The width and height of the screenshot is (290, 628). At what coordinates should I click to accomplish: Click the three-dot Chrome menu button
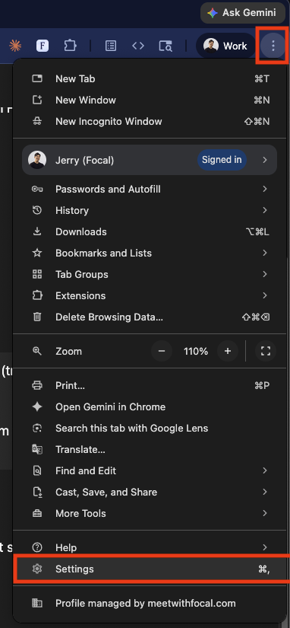tap(273, 46)
